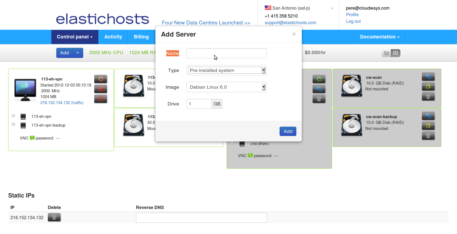This screenshot has width=457, height=234.
Task: Click the green VNC help icon on the grey card
Action: [250, 155]
